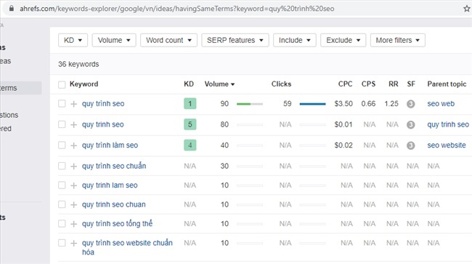Add 'quy trình seo chuẩn' with plus icon
Image resolution: width=472 pixels, height=264 pixels.
[74, 167]
